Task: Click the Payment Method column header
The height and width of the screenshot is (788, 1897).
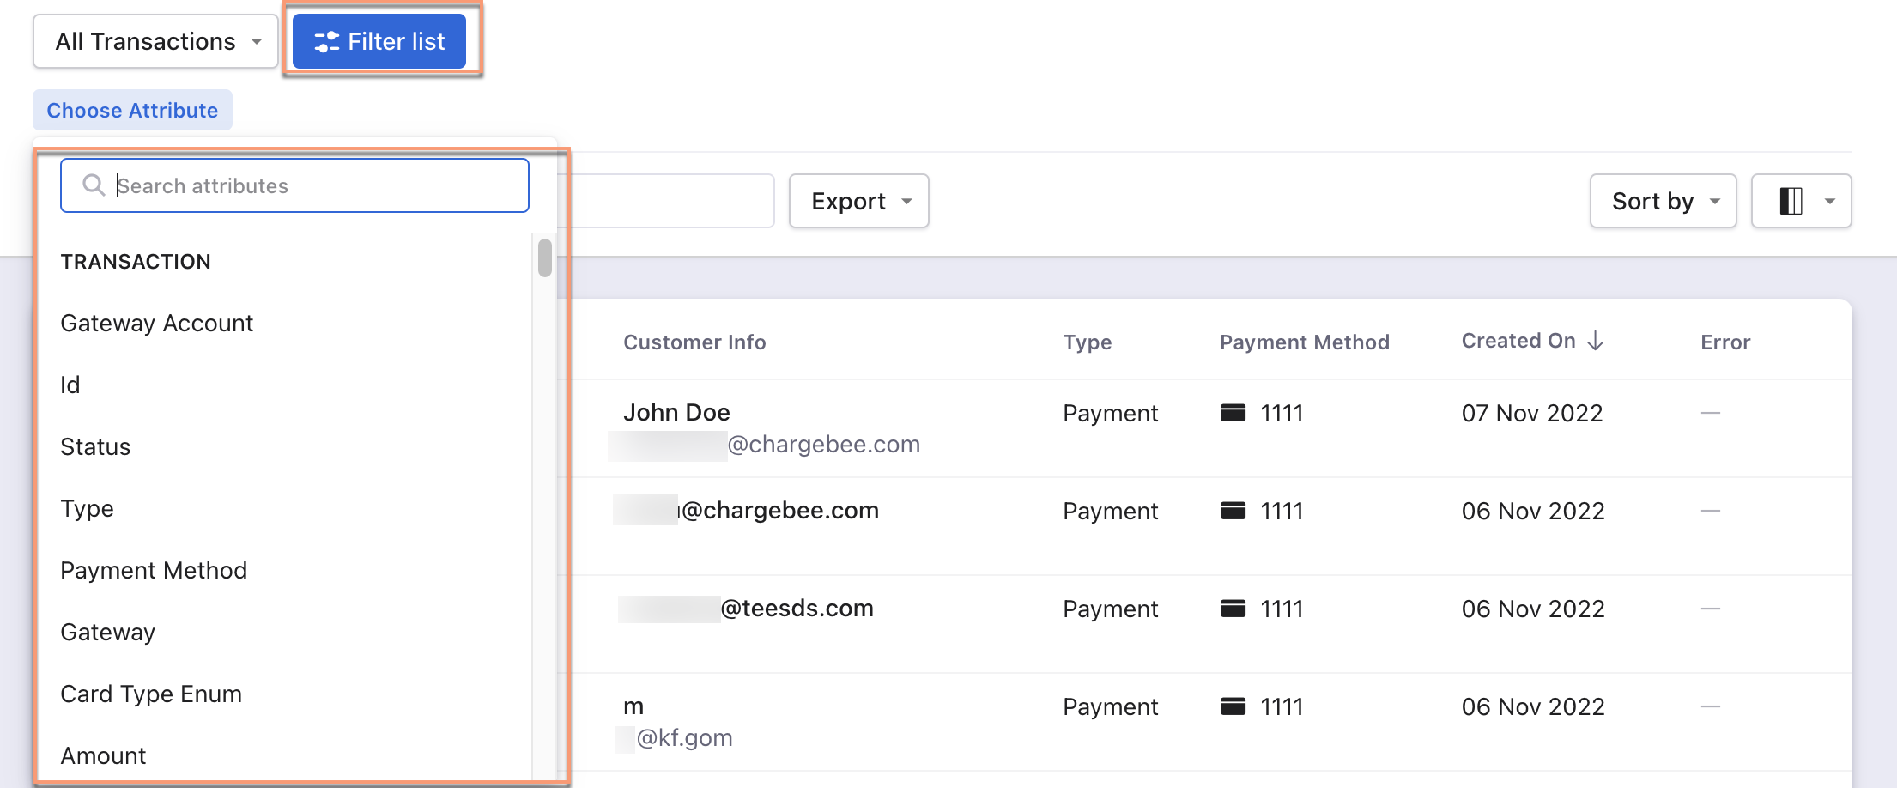Action: click(1304, 342)
